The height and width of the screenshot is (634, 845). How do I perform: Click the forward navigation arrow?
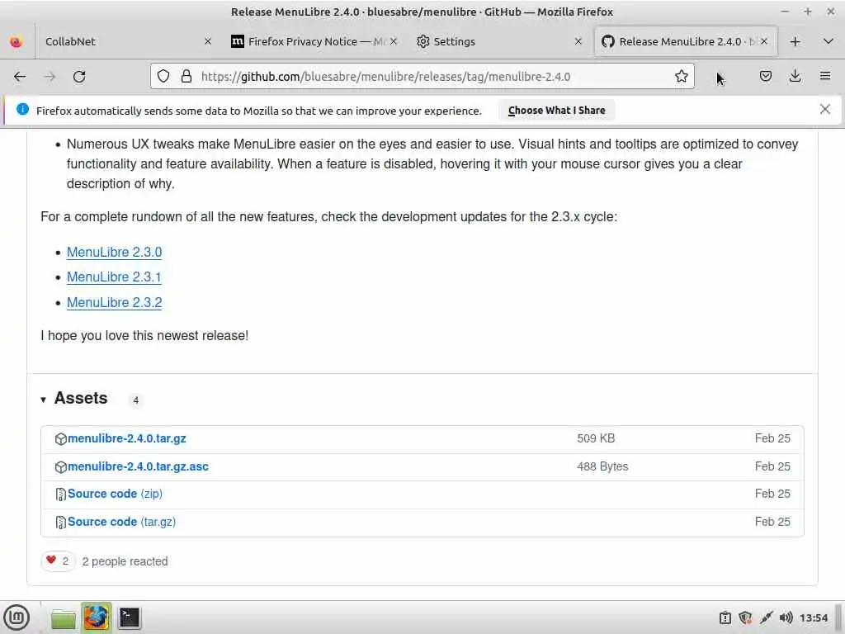50,77
